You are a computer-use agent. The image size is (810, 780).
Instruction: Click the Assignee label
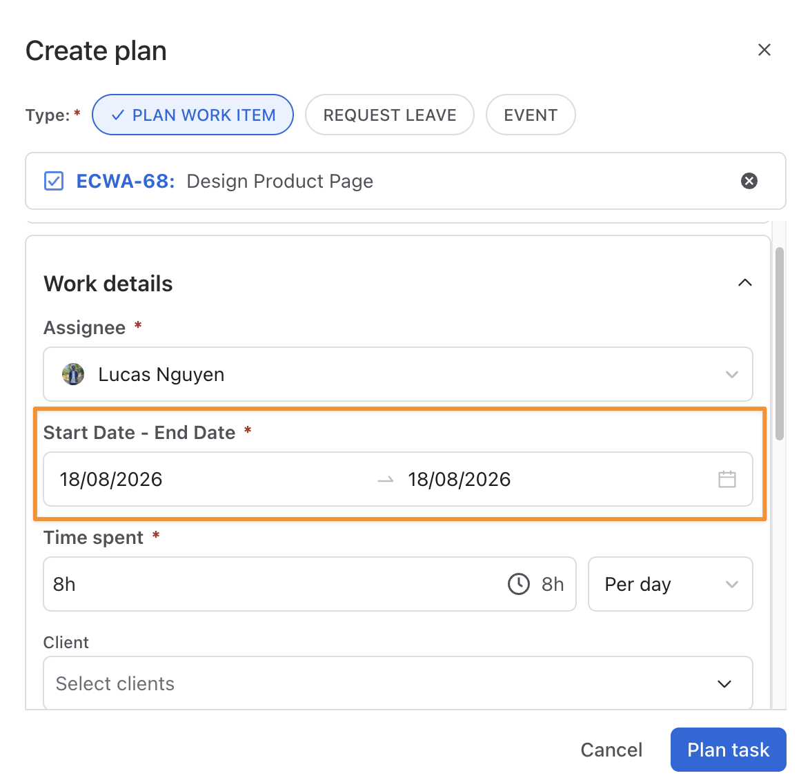click(x=85, y=328)
